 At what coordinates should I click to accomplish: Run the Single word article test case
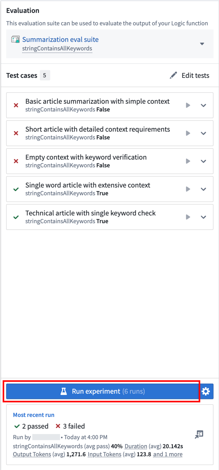pos(188,189)
